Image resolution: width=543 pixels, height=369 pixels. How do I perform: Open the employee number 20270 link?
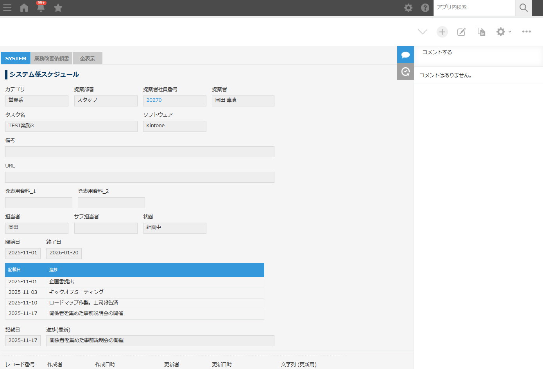pyautogui.click(x=154, y=100)
